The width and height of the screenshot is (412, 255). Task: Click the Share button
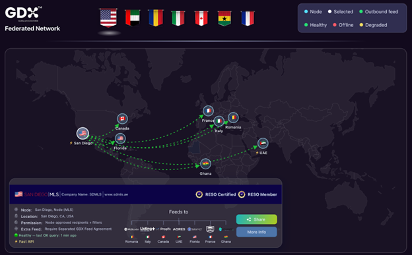(256, 219)
